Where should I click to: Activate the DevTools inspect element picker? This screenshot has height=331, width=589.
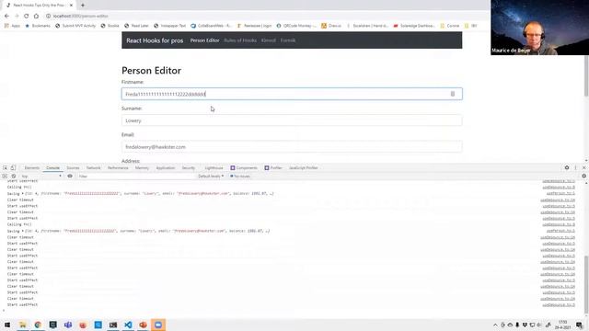click(x=6, y=168)
